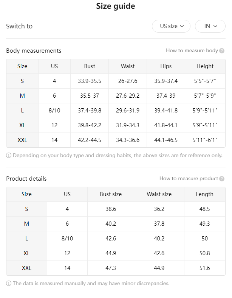Click the Bust size 38.6 cell
Image resolution: width=232 pixels, height=298 pixels.
(111, 209)
